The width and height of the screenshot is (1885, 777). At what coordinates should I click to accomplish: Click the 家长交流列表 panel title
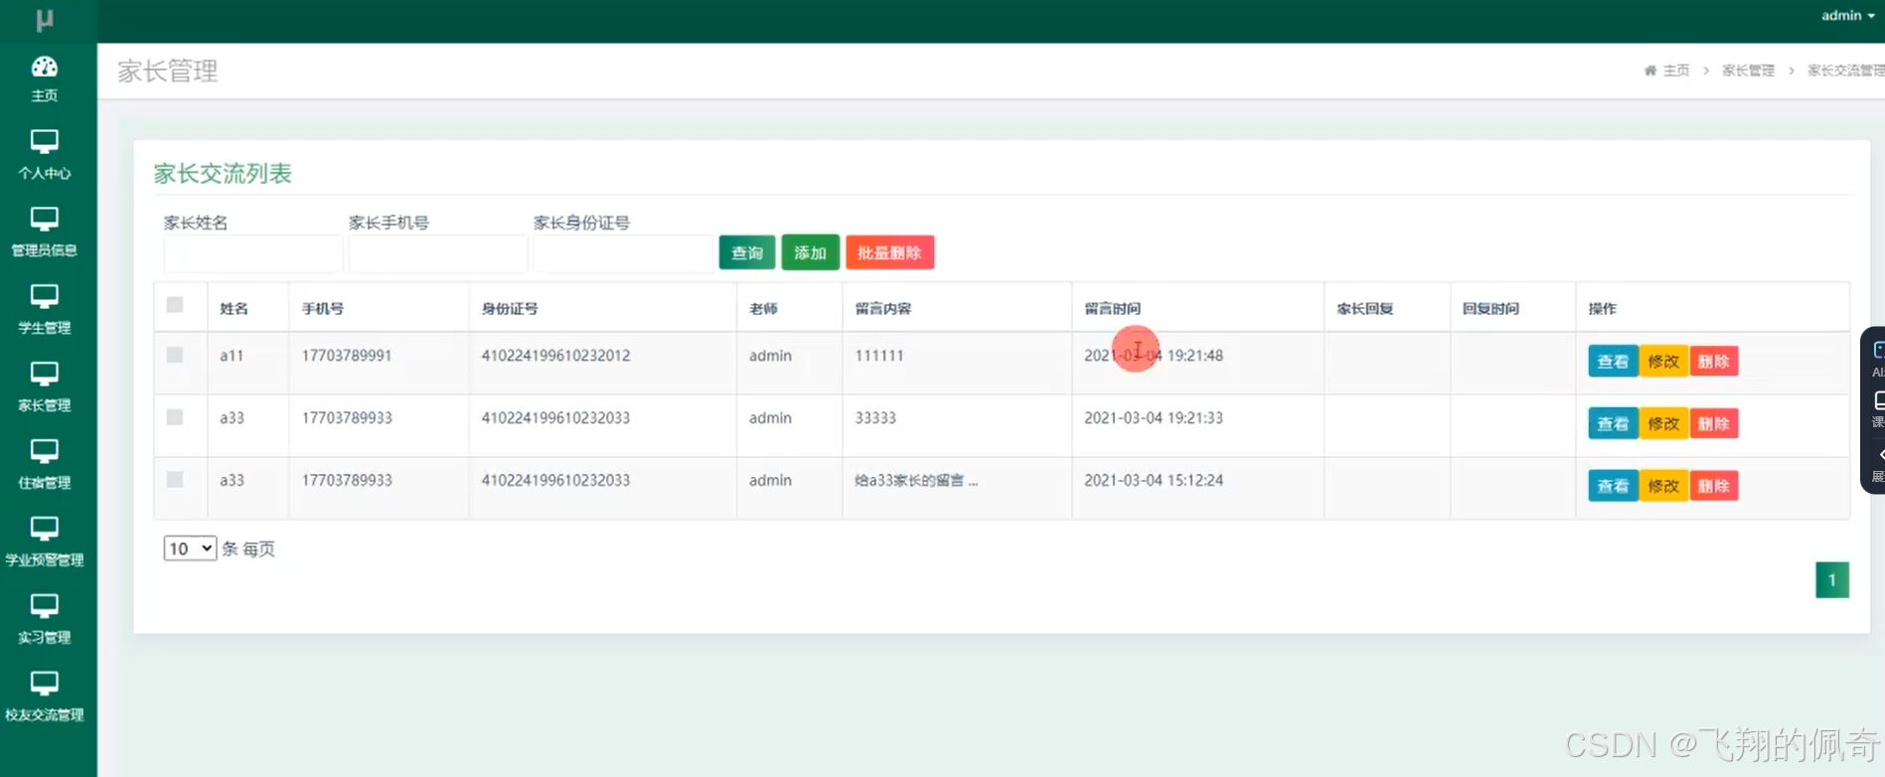coord(223,174)
